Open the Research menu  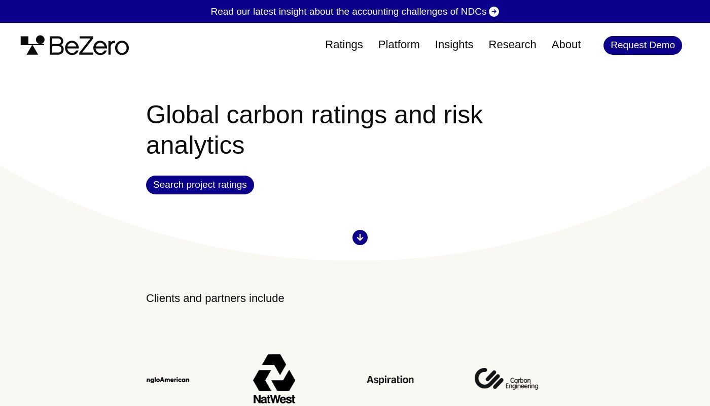512,45
